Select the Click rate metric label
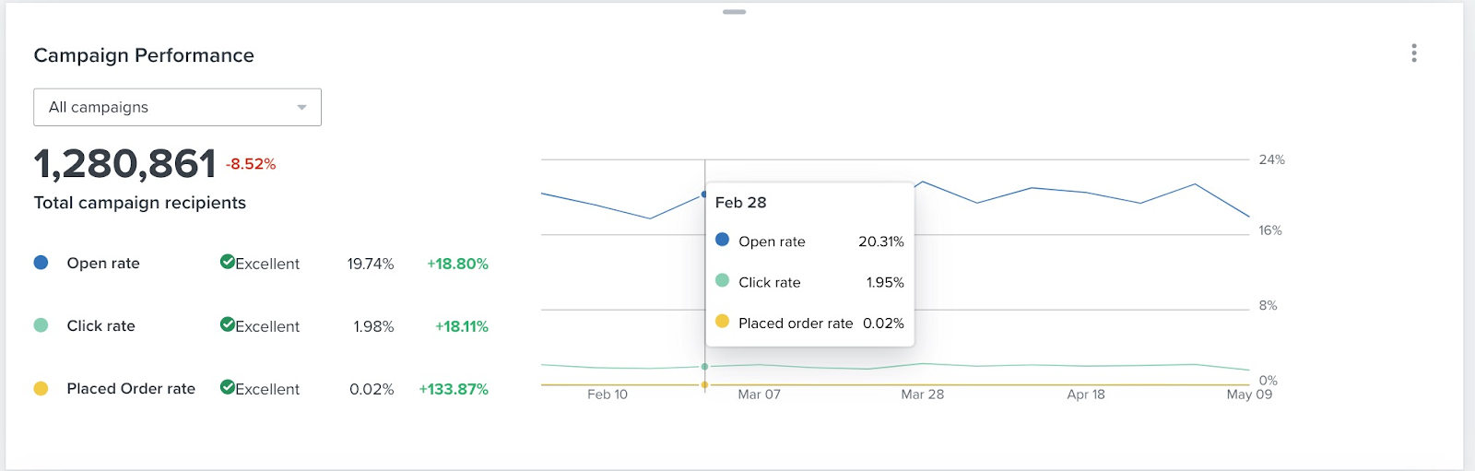Viewport: 1475px width, 471px height. 100,326
